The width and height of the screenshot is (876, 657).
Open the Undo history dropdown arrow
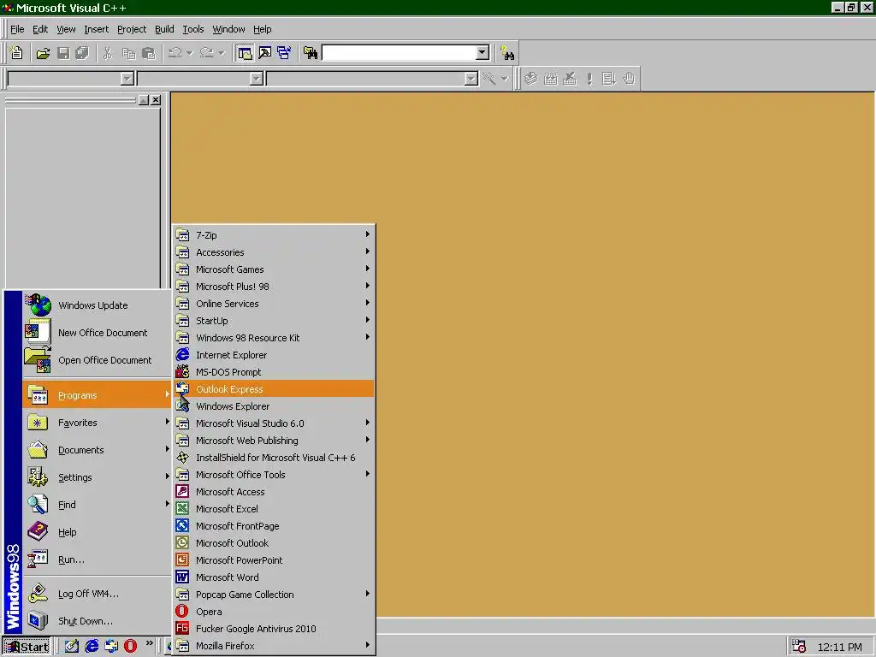[x=190, y=53]
